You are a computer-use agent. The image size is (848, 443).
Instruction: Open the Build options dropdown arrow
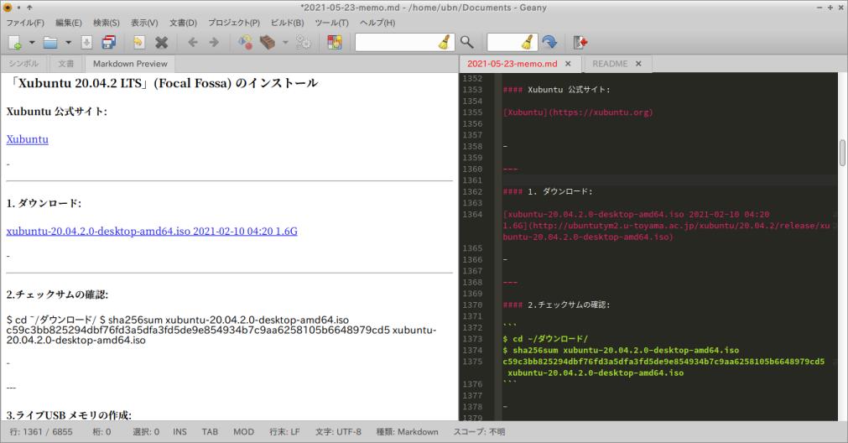285,42
